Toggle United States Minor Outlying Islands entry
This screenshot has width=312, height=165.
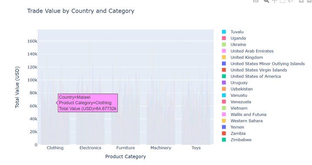click(x=263, y=63)
